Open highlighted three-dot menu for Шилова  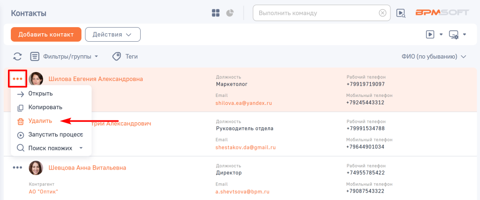pos(17,78)
